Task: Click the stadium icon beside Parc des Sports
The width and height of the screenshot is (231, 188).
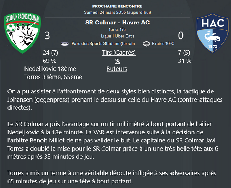Action: coord(65,44)
